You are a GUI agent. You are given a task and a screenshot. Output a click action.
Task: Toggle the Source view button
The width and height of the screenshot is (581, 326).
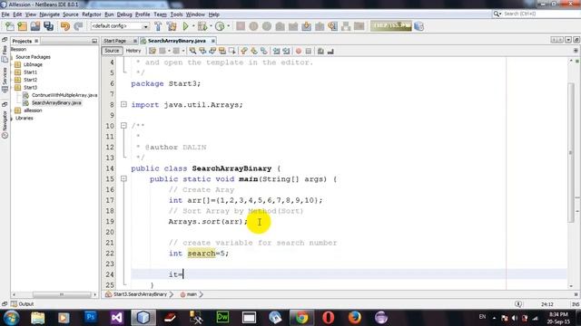point(112,51)
